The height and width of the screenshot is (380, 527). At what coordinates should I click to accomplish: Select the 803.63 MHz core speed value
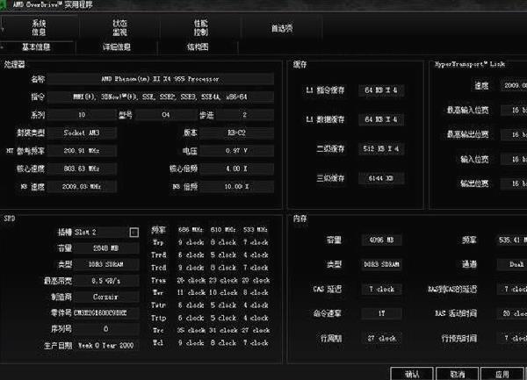tap(82, 168)
